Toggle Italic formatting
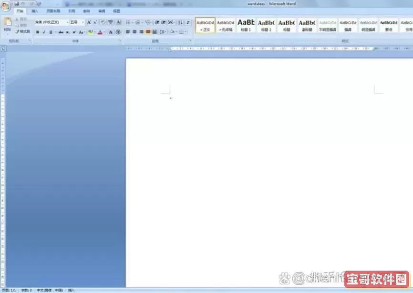The width and height of the screenshot is (413, 293). point(44,32)
